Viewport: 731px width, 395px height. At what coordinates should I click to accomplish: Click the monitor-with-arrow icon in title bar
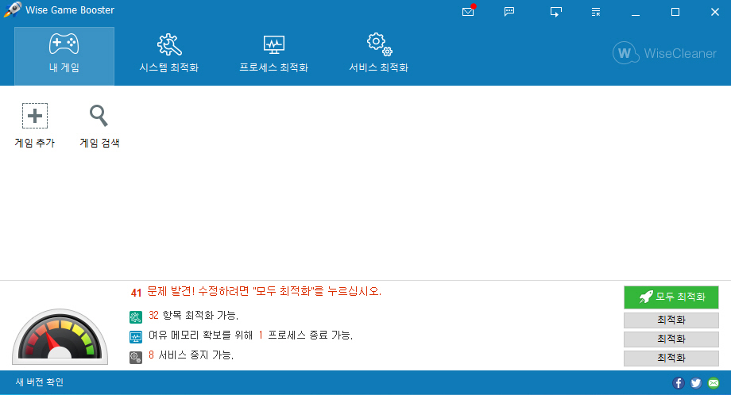tap(555, 12)
